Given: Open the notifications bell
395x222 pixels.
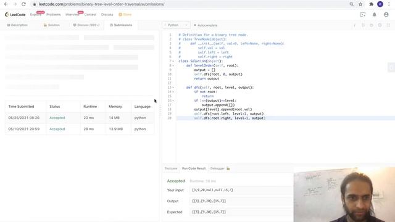Looking at the screenshot, I should [375, 15].
